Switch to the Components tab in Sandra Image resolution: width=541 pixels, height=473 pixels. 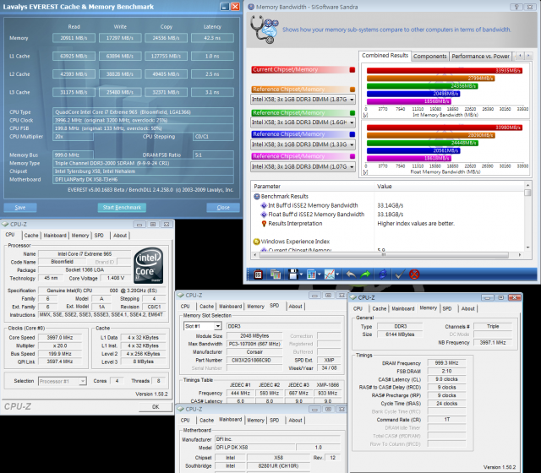pos(430,57)
